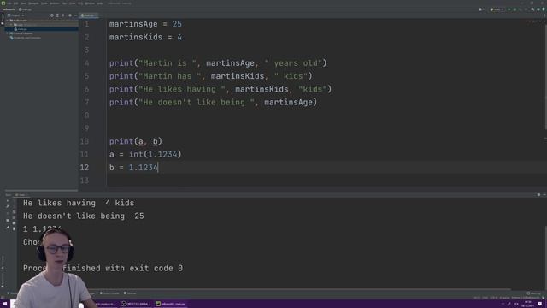Click code line 'martinsKids = 4'
Screen dimensions: 547x308
click(145, 37)
